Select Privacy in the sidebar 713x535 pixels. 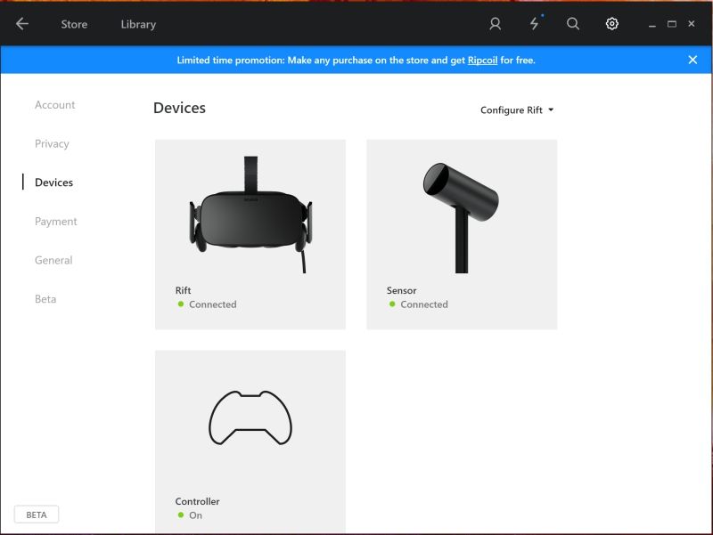click(52, 143)
